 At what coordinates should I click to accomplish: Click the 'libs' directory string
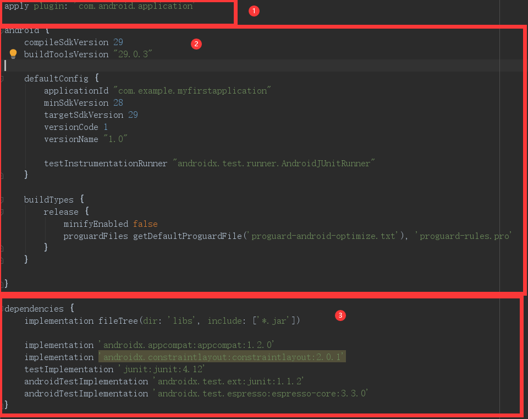point(182,321)
